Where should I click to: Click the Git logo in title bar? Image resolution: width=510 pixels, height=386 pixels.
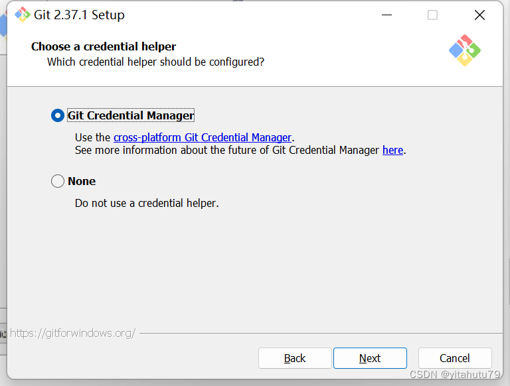[23, 15]
